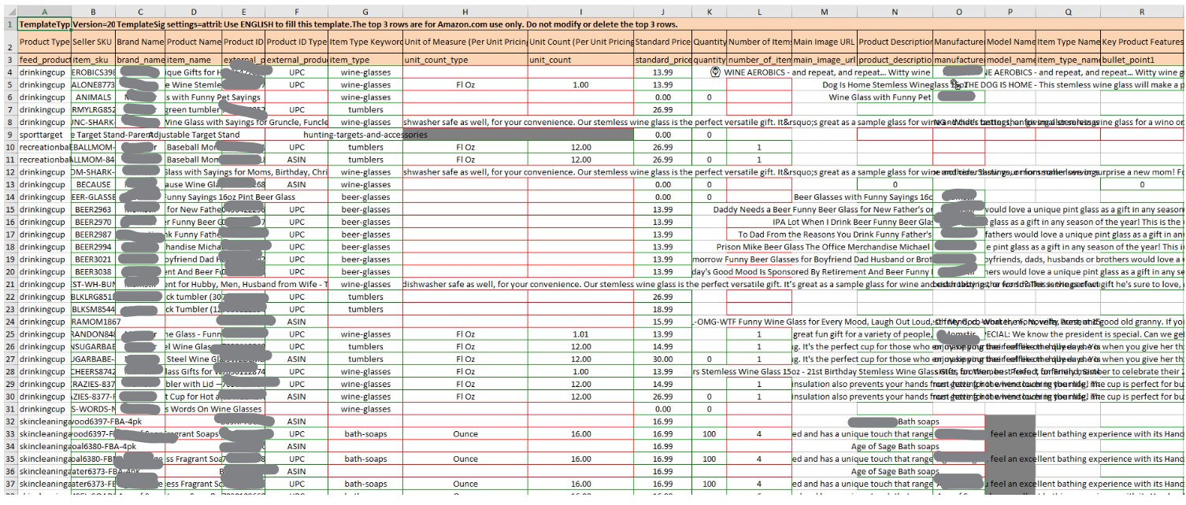Click the 'sporttarget' cell in row 9
Screen dimensions: 1186x505
click(44, 135)
